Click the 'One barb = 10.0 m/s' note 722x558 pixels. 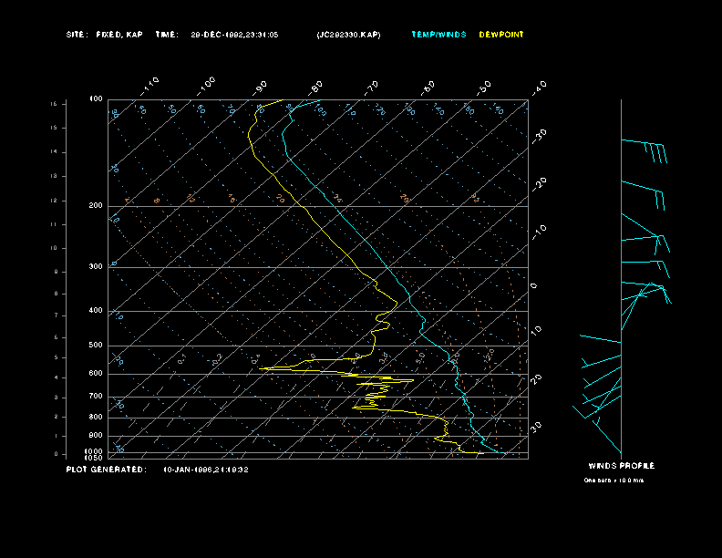(x=614, y=480)
